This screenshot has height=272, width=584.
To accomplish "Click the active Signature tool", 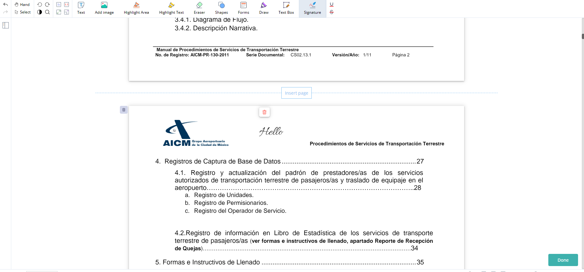I will (x=312, y=8).
